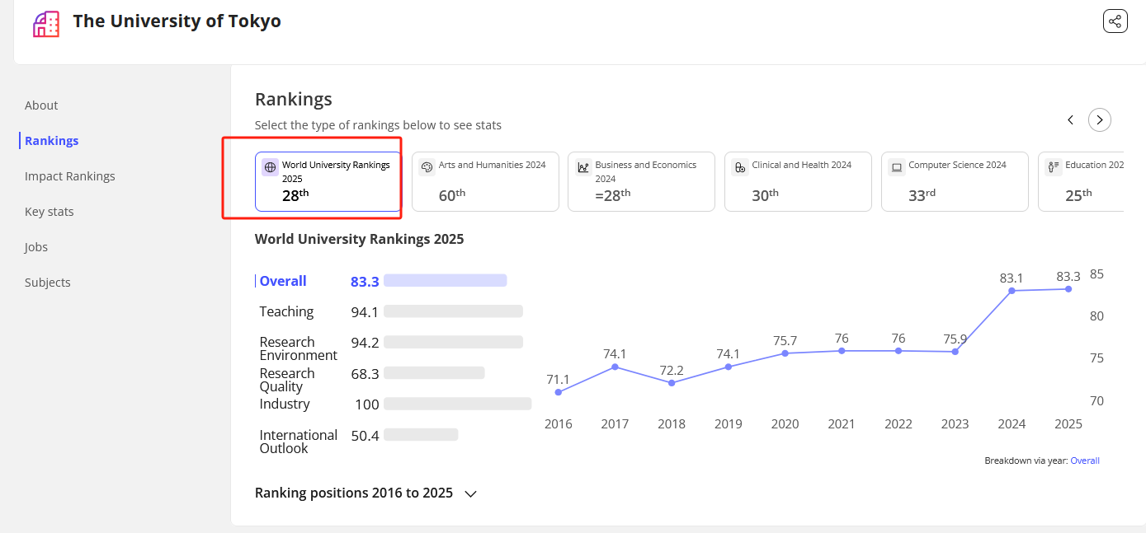
Task: Click the Computer Science laptop icon
Action: coord(897,167)
